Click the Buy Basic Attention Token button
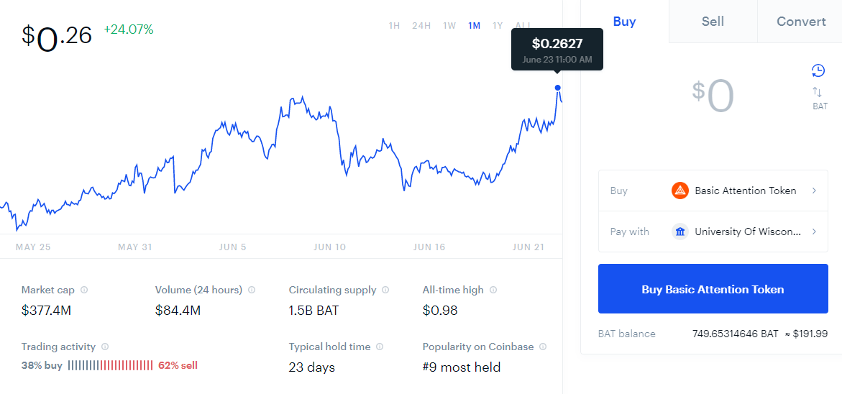The width and height of the screenshot is (842, 394). pyautogui.click(x=713, y=289)
